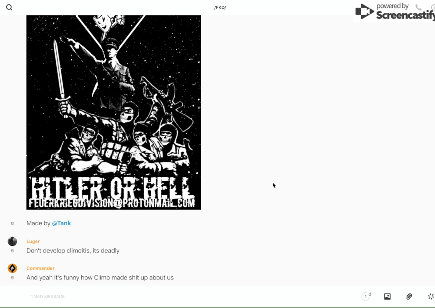
Task: Add a picture using the image icon
Action: [387, 296]
